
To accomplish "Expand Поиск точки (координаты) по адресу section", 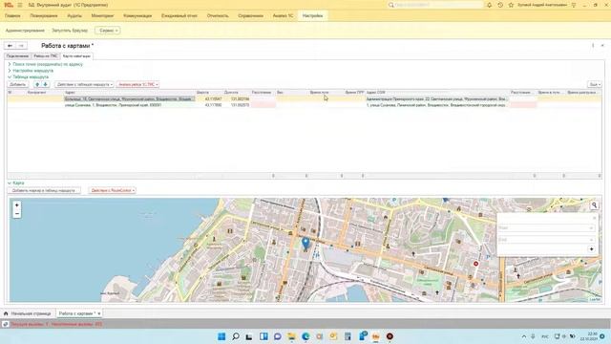I will pos(48,64).
